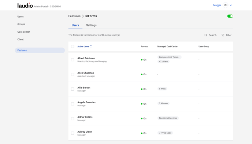Image resolution: width=252 pixels, height=144 pixels.
Task: Open the user menu chevron near Maggie
Action: coord(231,5)
